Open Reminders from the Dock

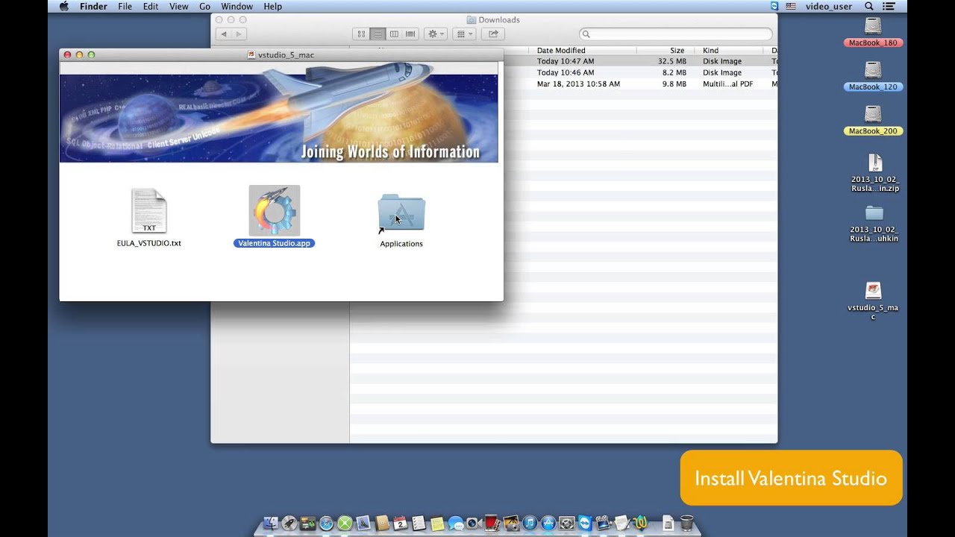tap(419, 524)
